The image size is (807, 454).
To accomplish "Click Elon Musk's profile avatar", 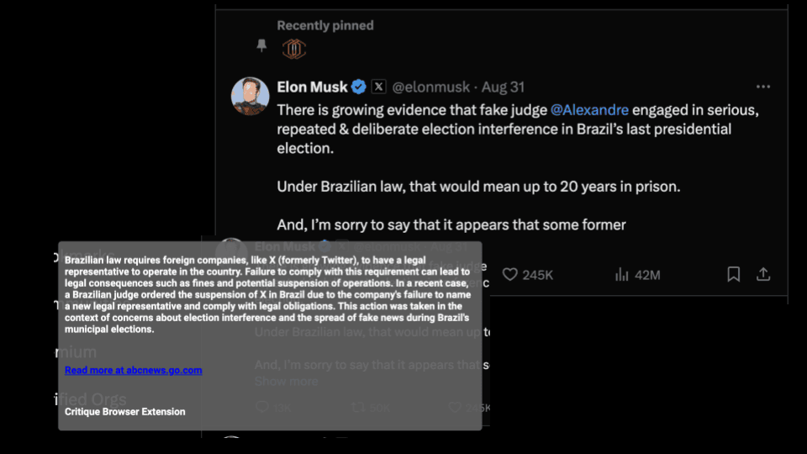I will pos(250,96).
